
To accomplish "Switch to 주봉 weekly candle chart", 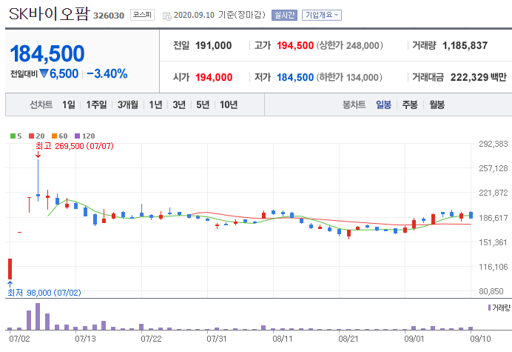I will pos(410,104).
